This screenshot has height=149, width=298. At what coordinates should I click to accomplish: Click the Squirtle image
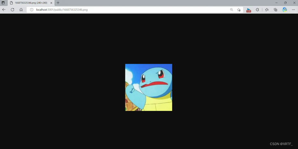pyautogui.click(x=149, y=88)
